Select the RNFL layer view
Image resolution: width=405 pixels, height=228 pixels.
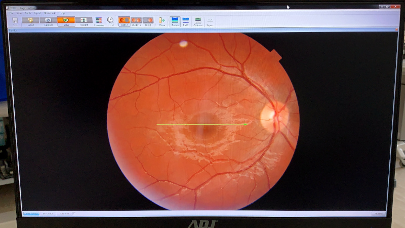pyautogui.click(x=186, y=21)
